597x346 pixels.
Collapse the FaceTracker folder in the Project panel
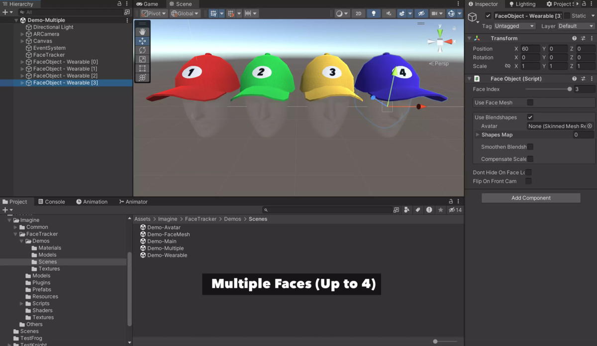tap(15, 233)
